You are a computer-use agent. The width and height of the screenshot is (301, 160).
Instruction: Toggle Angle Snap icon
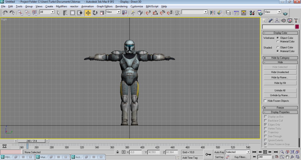click(x=155, y=13)
